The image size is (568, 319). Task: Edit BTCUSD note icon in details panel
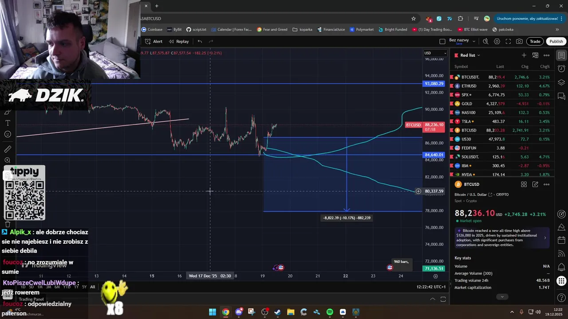click(535, 184)
